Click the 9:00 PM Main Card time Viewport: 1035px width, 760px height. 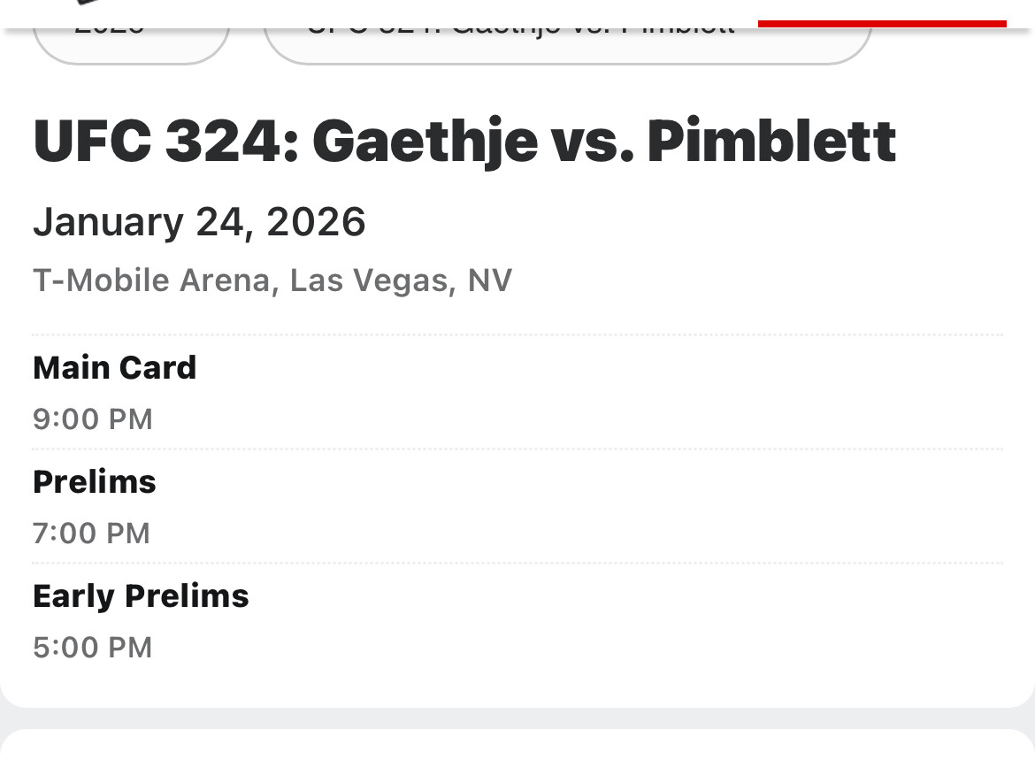click(x=93, y=418)
